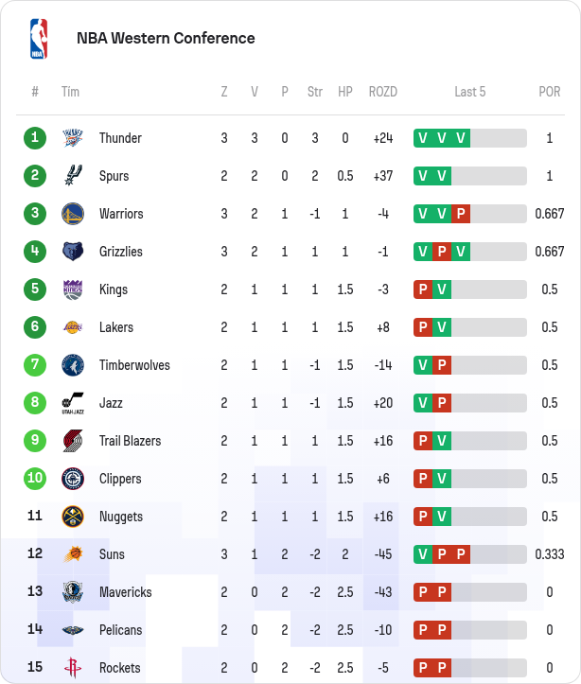Click rank badge number 1
The image size is (581, 684).
35,138
